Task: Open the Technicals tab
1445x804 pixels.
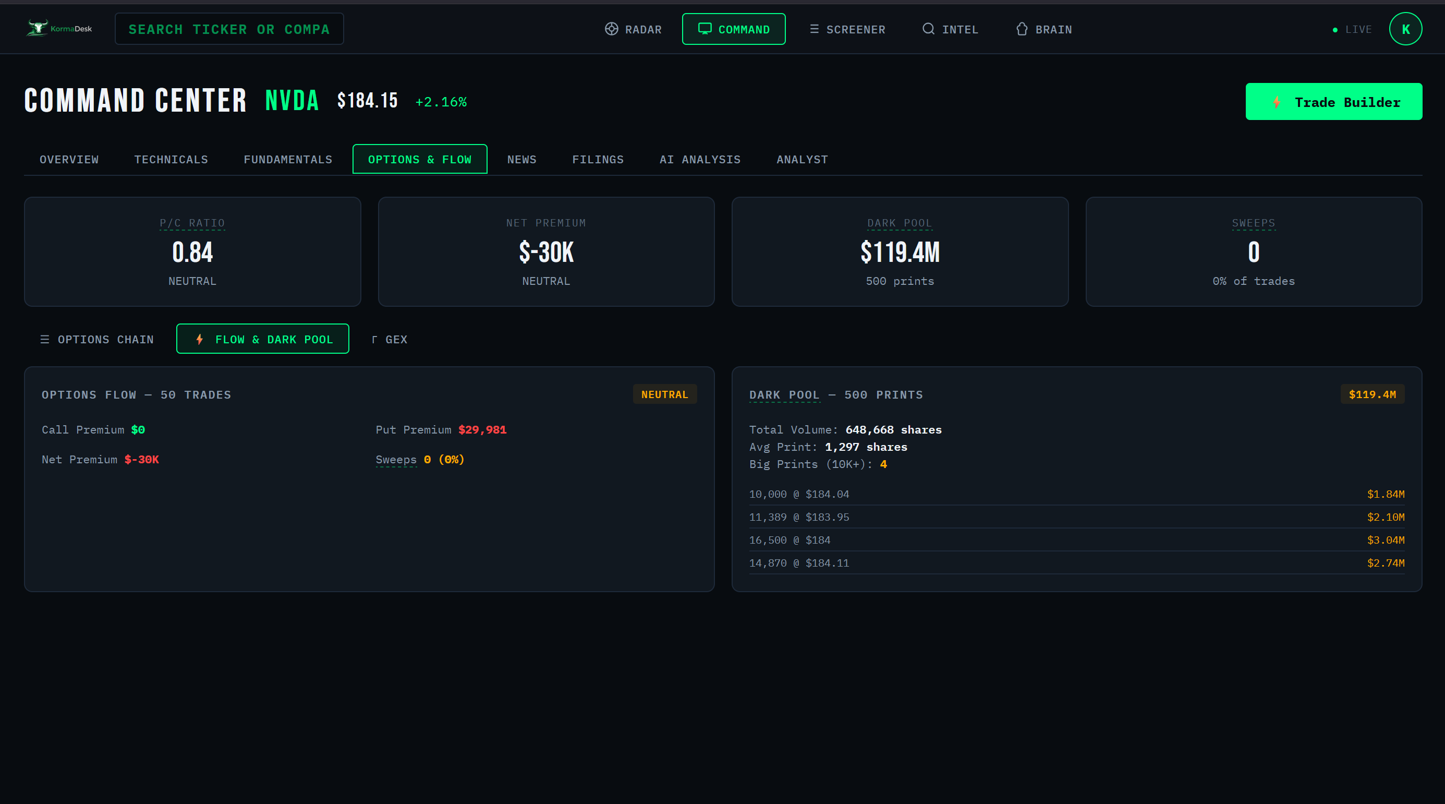Action: click(x=171, y=159)
